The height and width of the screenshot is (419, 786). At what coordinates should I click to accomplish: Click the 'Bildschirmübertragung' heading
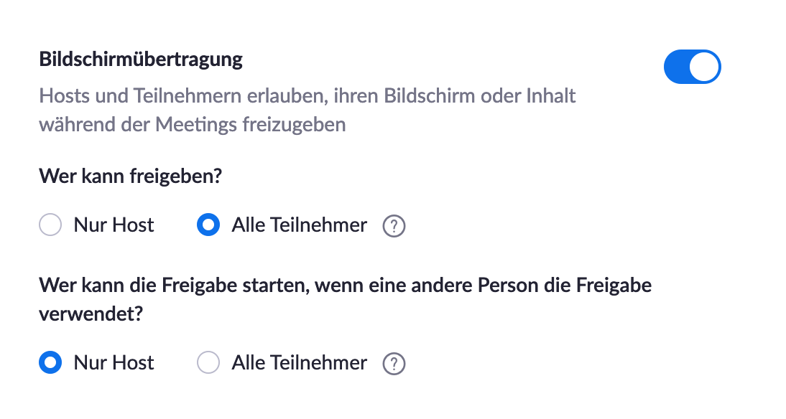(141, 59)
